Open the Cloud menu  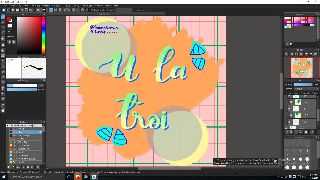pos(109,6)
